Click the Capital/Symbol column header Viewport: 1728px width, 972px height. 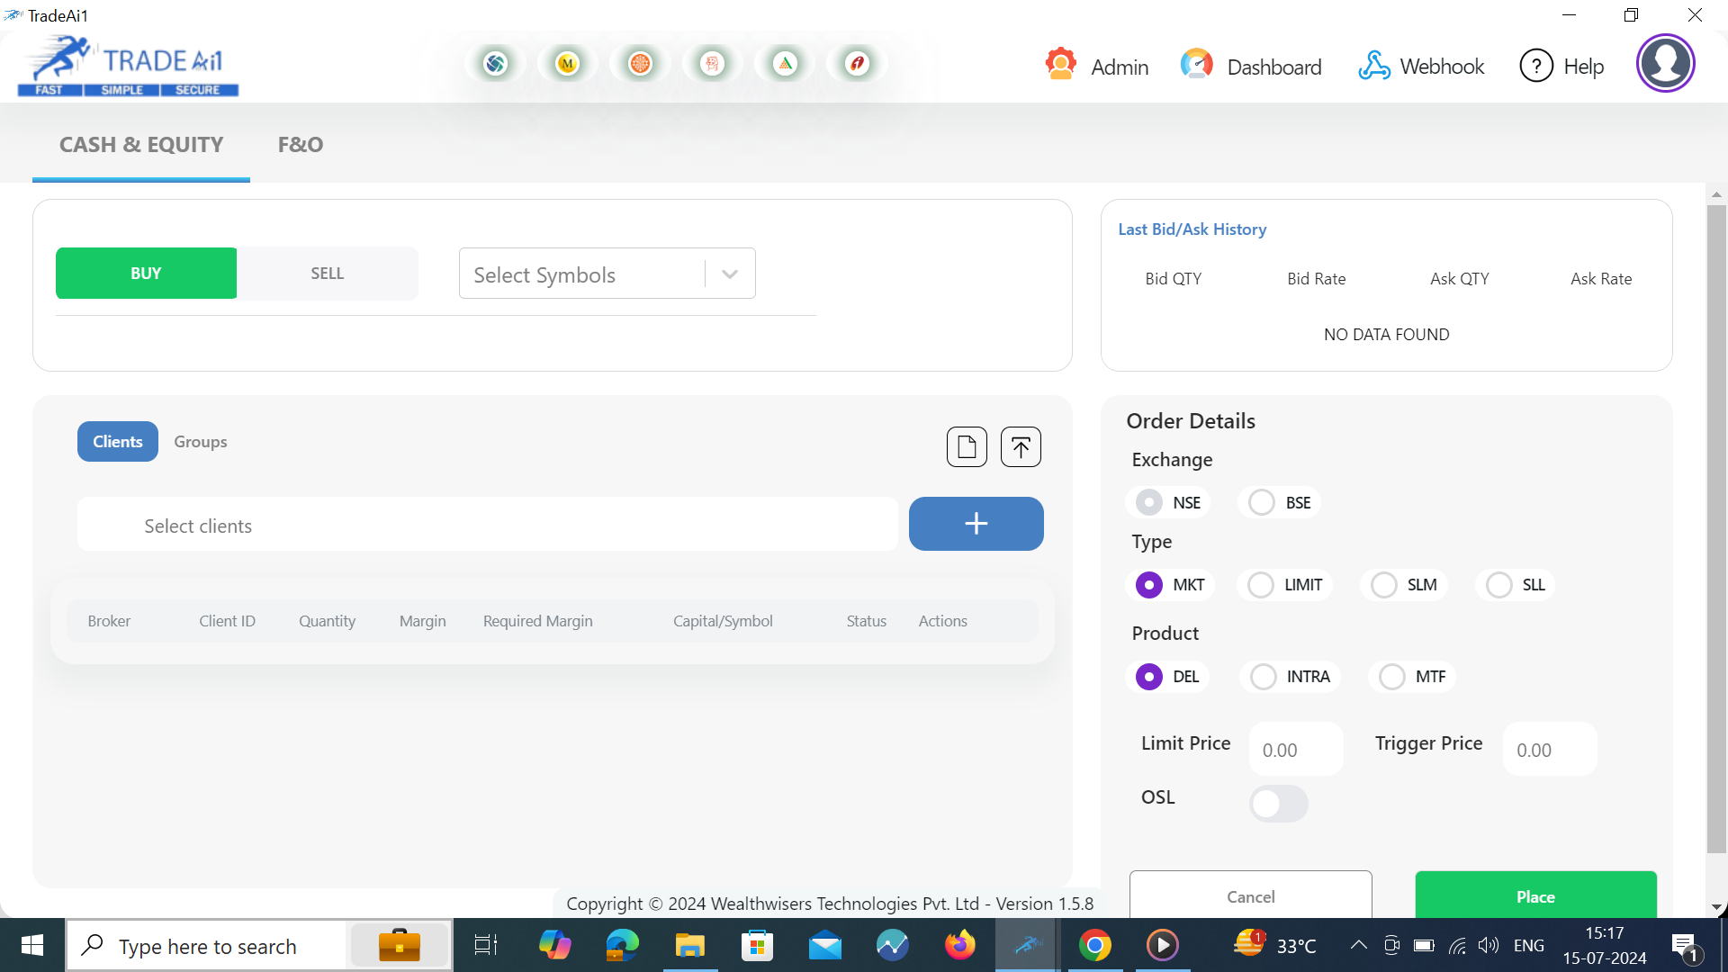point(723,621)
